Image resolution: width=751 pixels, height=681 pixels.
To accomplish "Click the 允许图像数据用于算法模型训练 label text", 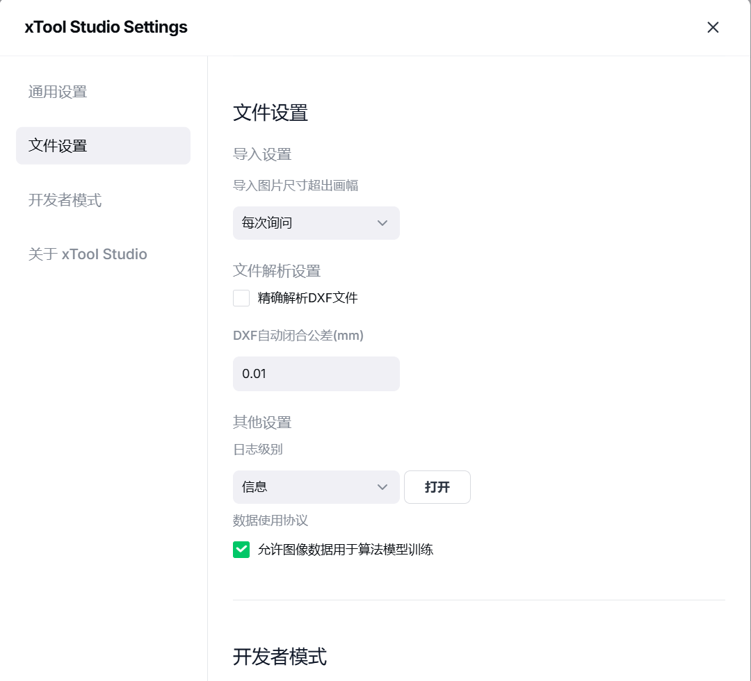I will 345,550.
